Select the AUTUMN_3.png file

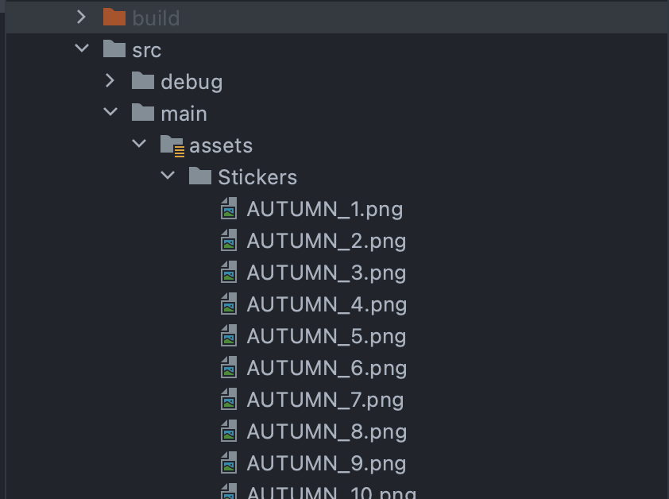click(326, 273)
